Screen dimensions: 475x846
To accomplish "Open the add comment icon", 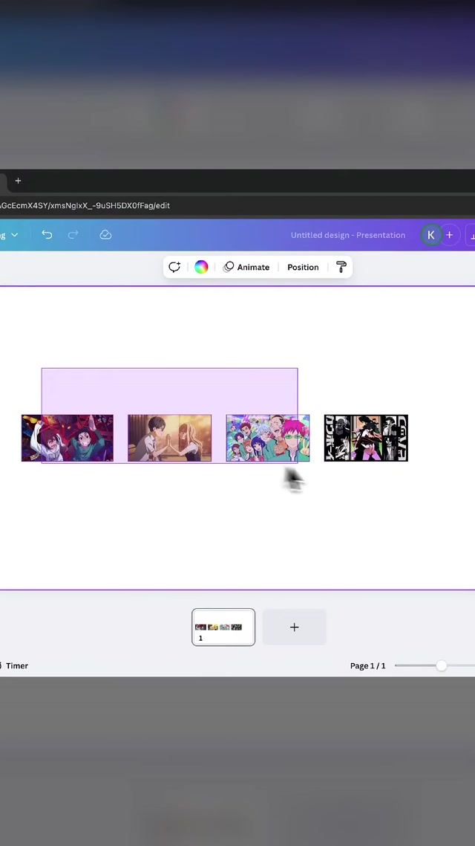I will (174, 267).
